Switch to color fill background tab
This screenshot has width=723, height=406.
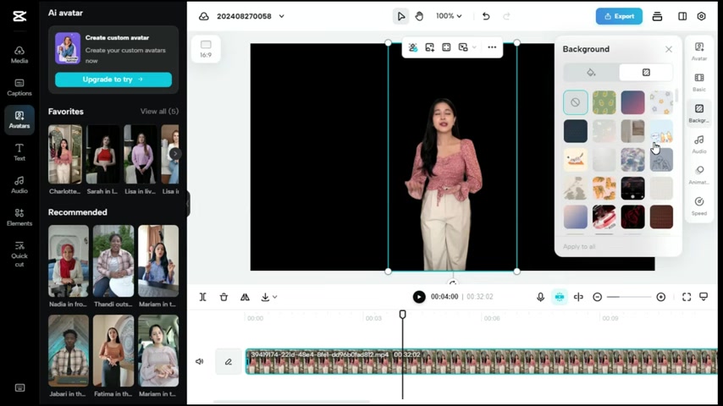click(591, 73)
